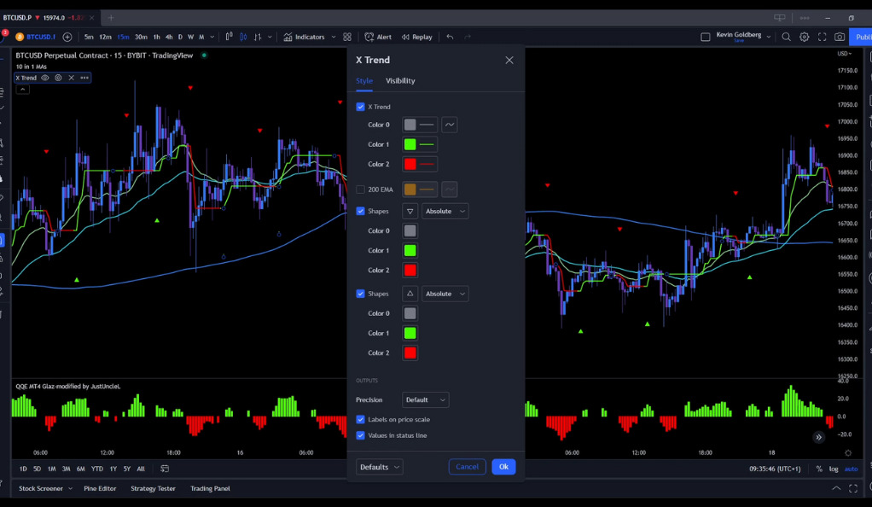Uncheck the X Trend plot checkbox

pos(360,107)
